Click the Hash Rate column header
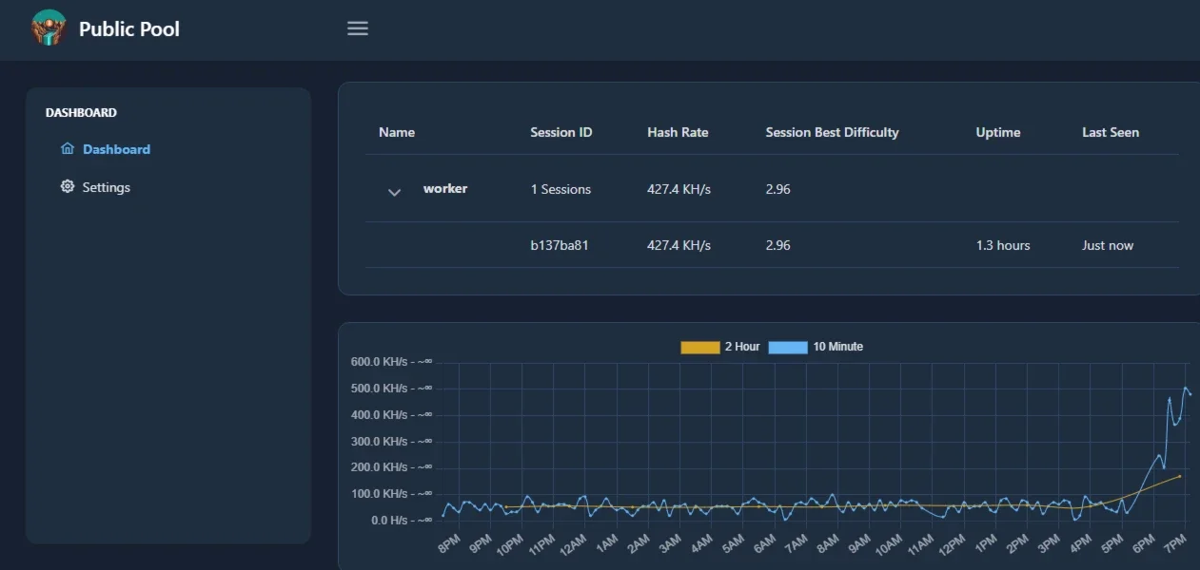The image size is (1200, 570). 678,132
